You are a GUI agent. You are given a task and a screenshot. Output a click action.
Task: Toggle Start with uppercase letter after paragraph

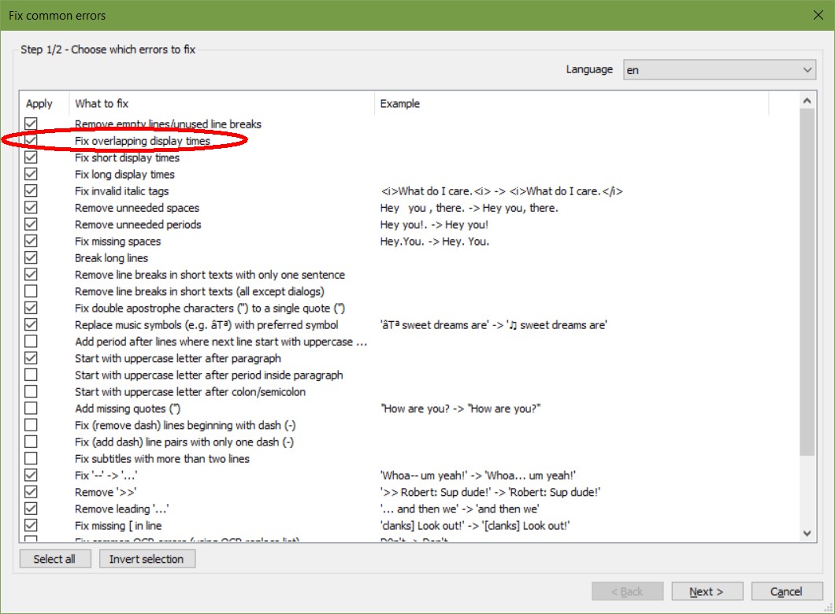tap(31, 358)
